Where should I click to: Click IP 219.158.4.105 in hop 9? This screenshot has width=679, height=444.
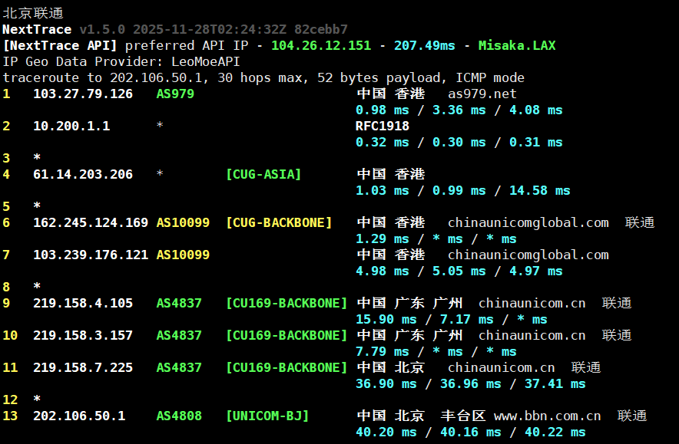coord(82,303)
